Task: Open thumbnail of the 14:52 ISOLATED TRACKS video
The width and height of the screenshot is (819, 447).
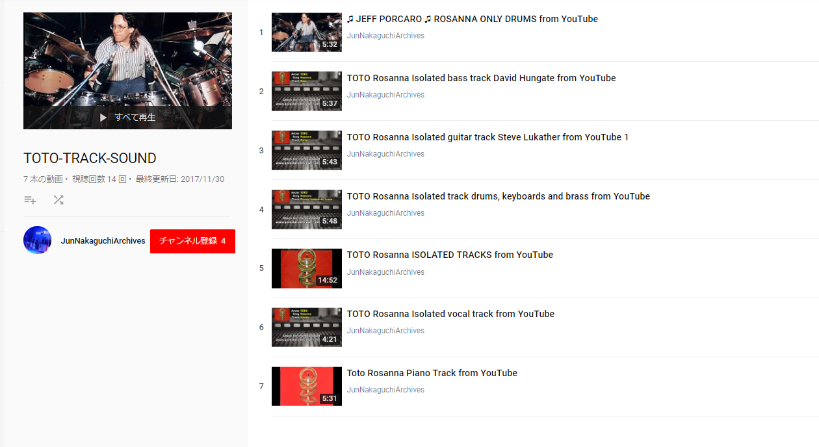Action: pos(307,268)
